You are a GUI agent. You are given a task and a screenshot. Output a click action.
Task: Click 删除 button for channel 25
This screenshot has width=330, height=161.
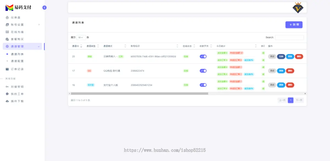click(x=299, y=56)
